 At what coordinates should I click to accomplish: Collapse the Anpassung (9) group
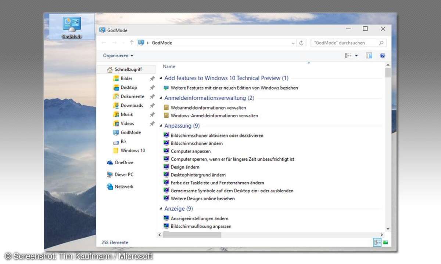point(161,126)
